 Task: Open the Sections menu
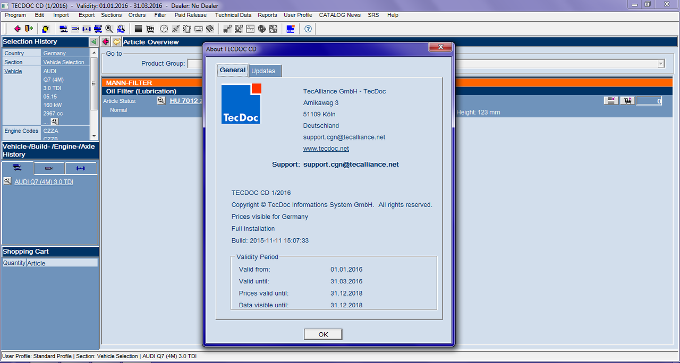coord(111,15)
